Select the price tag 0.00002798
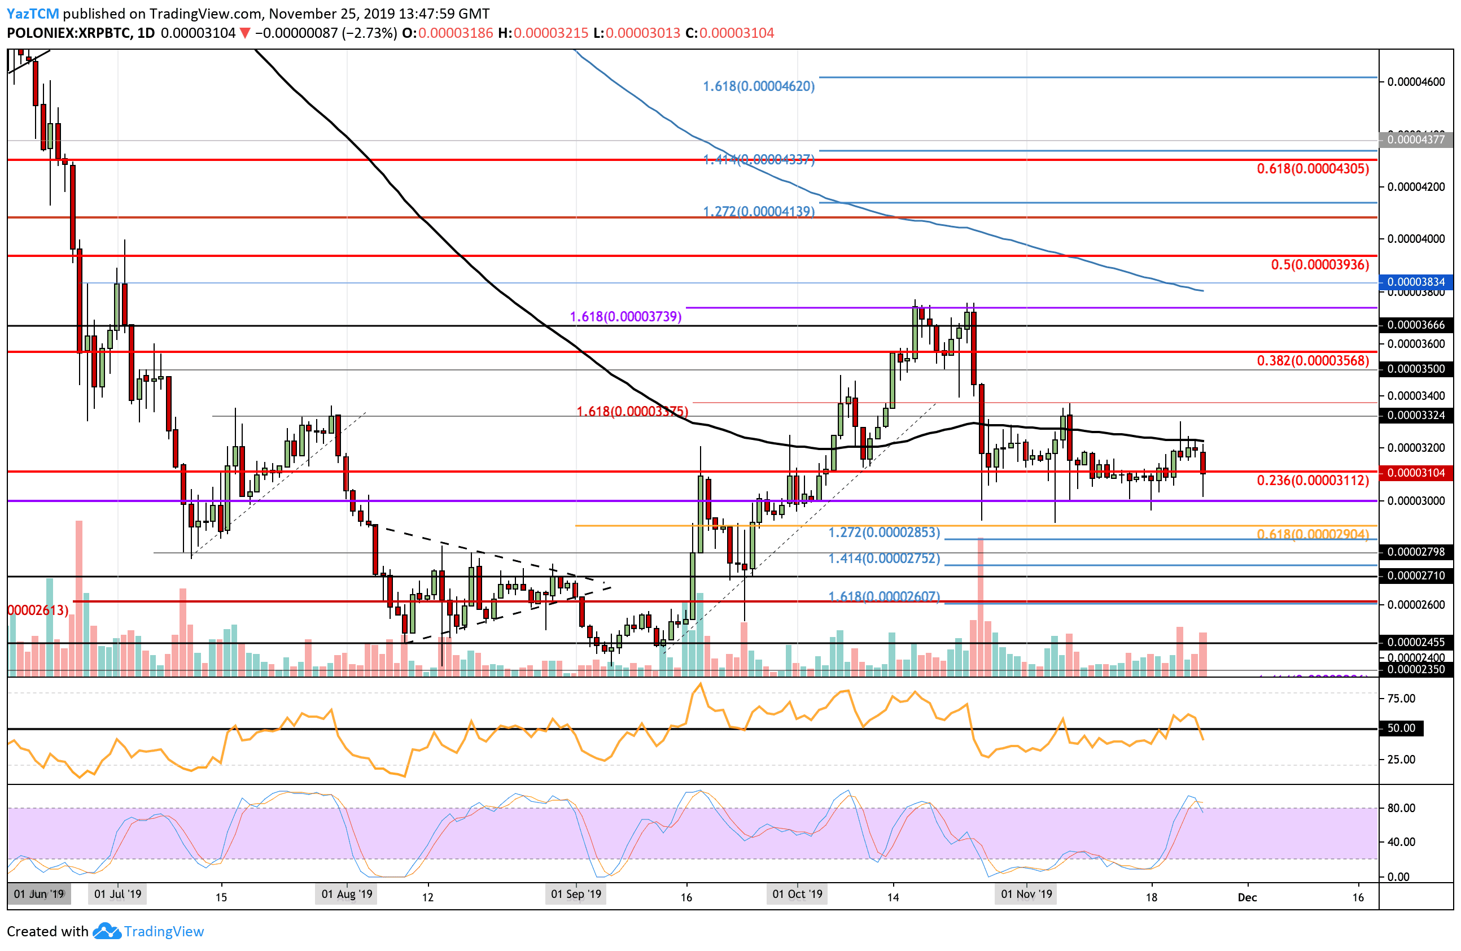The width and height of the screenshot is (1461, 951). (x=1416, y=552)
